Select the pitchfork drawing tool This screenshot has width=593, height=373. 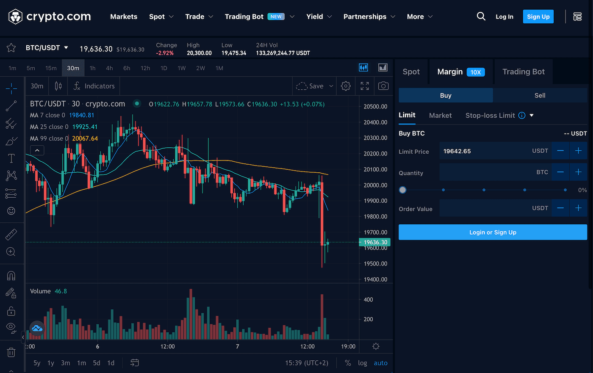click(11, 124)
